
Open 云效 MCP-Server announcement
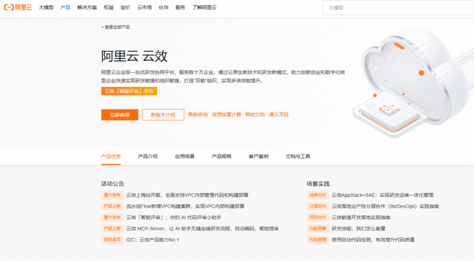203,229
